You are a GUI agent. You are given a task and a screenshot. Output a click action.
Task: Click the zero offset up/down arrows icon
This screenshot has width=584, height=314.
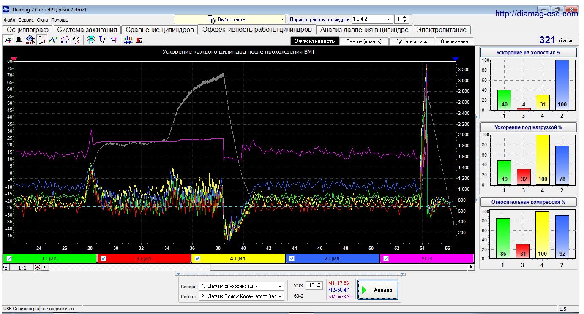click(8, 40)
